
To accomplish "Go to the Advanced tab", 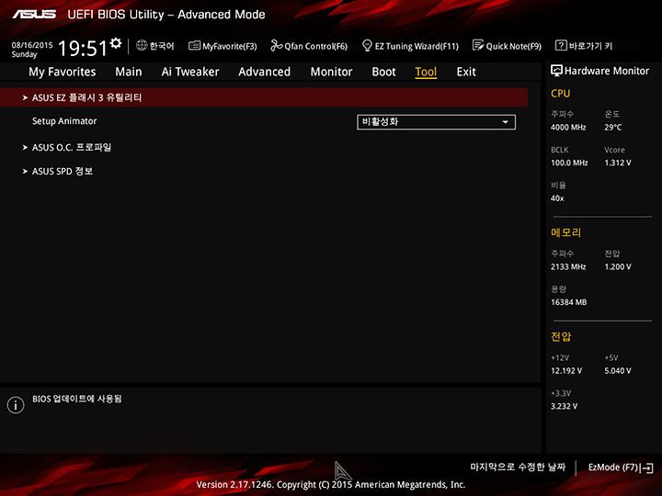I will coord(264,72).
